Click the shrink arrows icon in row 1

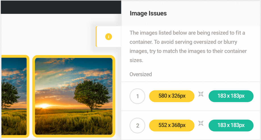201,94
